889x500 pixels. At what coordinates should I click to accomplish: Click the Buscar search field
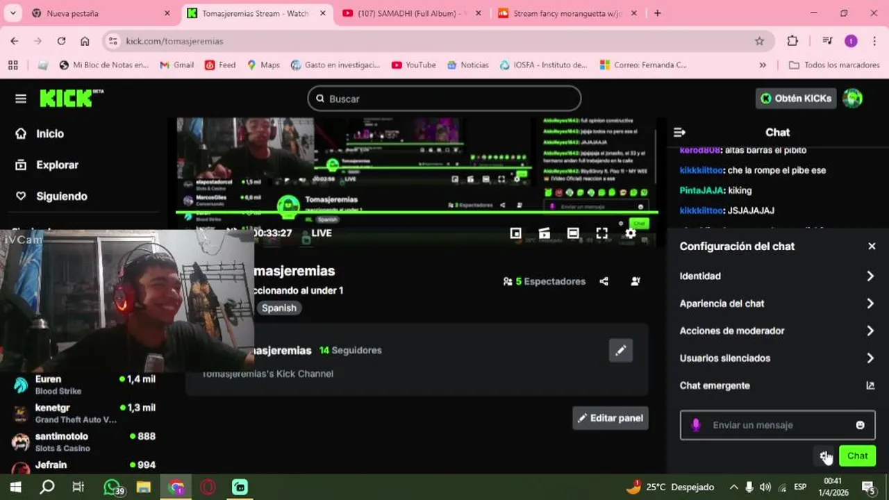click(444, 99)
